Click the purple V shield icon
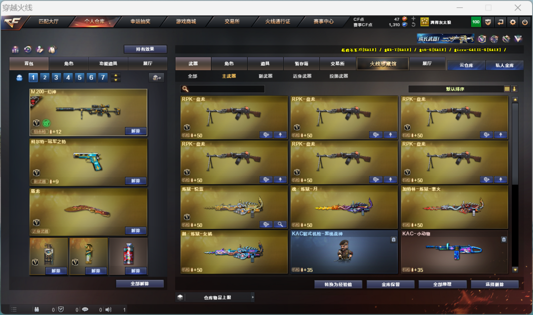Screen dimensions: 533x315 (x=482, y=39)
